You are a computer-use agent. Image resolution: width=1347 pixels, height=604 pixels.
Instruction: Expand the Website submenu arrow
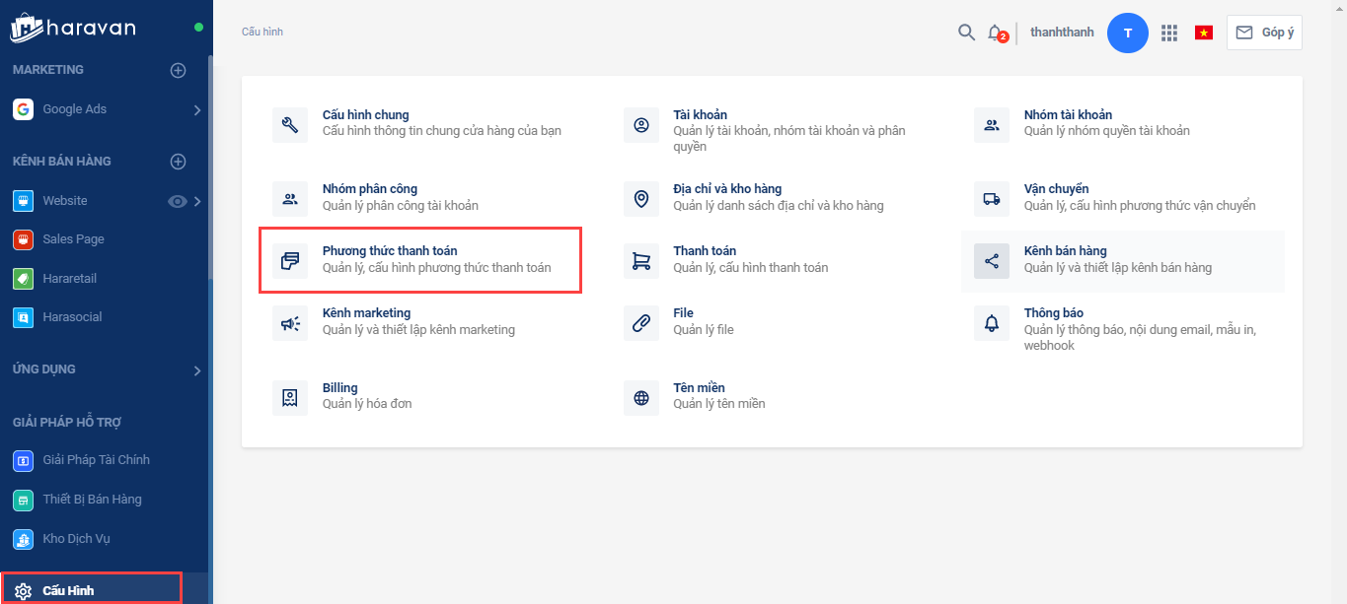pyautogui.click(x=197, y=201)
